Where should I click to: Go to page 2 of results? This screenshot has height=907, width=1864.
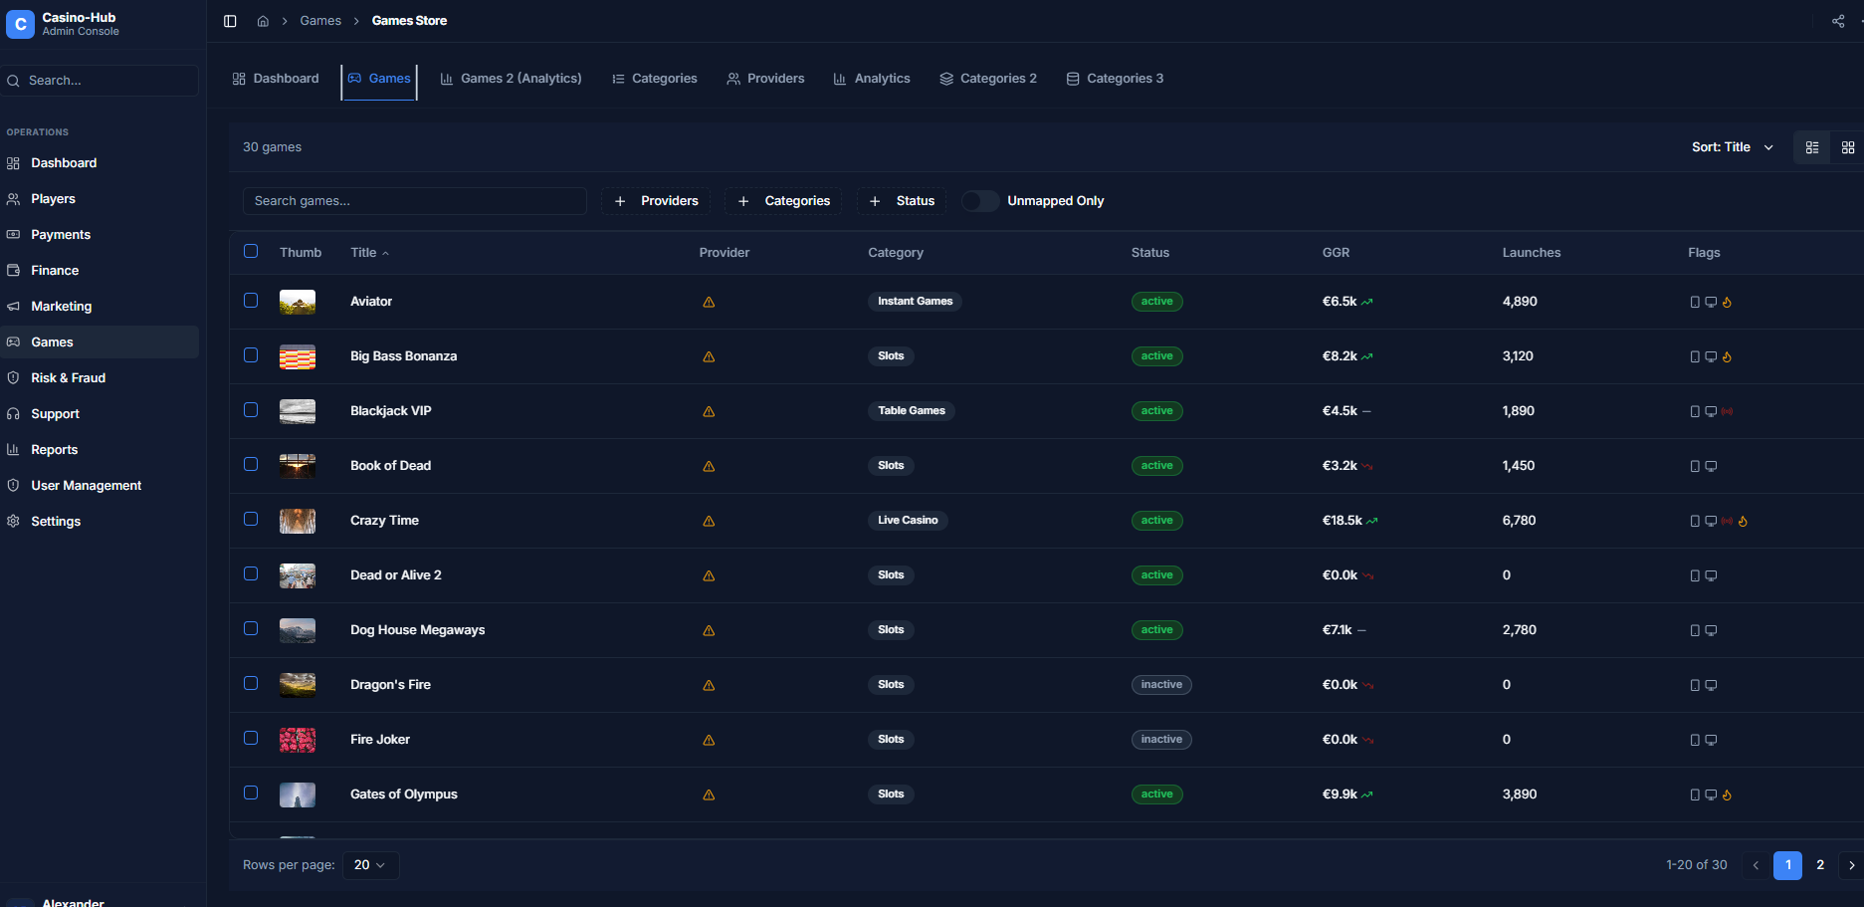[x=1819, y=865]
